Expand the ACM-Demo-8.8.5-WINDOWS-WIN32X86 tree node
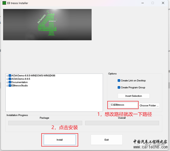Viewport: 170px width, 151px height. click(x=7, y=76)
